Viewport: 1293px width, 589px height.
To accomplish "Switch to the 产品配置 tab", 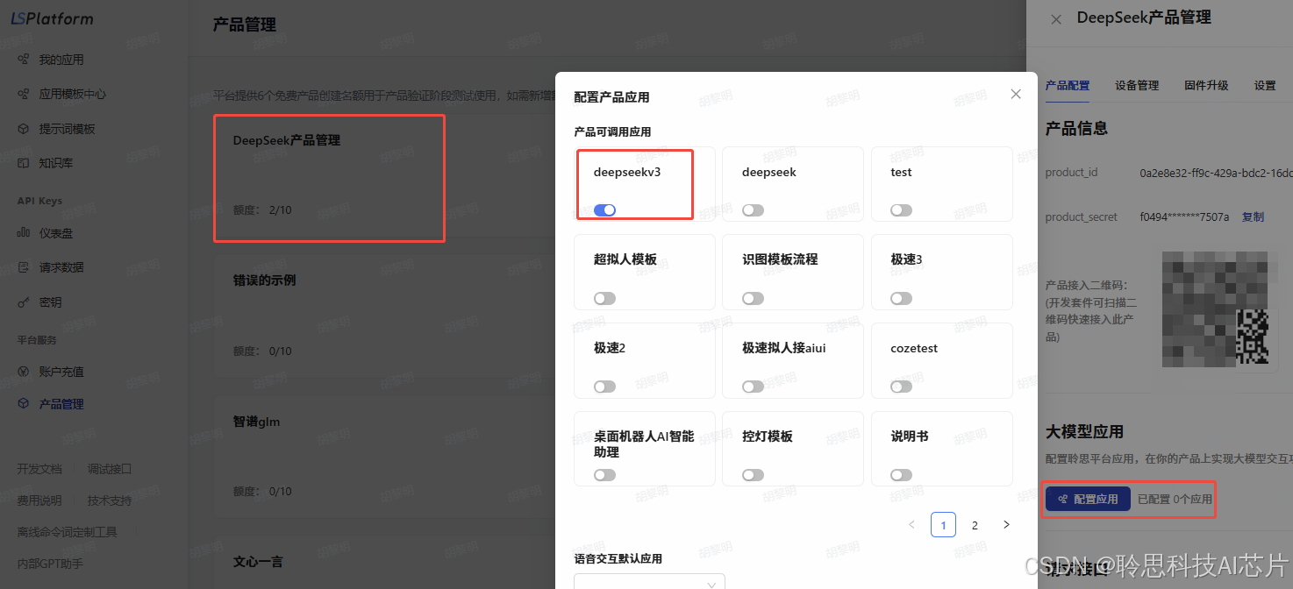I will pyautogui.click(x=1068, y=86).
